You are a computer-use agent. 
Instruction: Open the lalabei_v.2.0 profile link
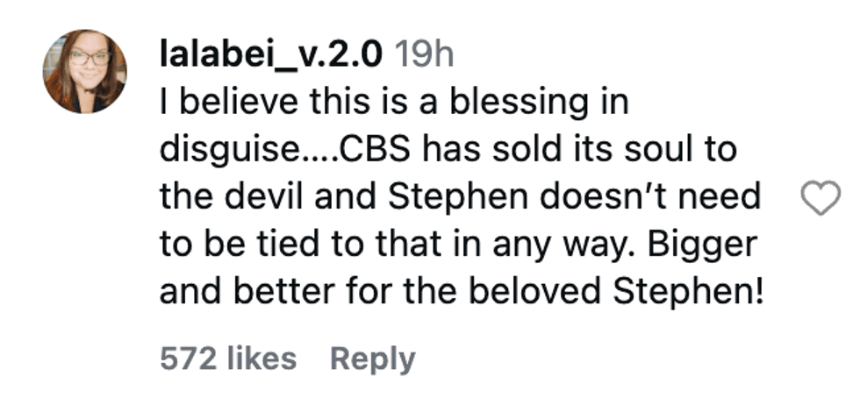pos(270,56)
